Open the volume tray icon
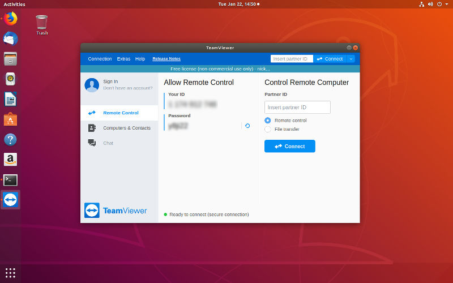 click(x=430, y=5)
